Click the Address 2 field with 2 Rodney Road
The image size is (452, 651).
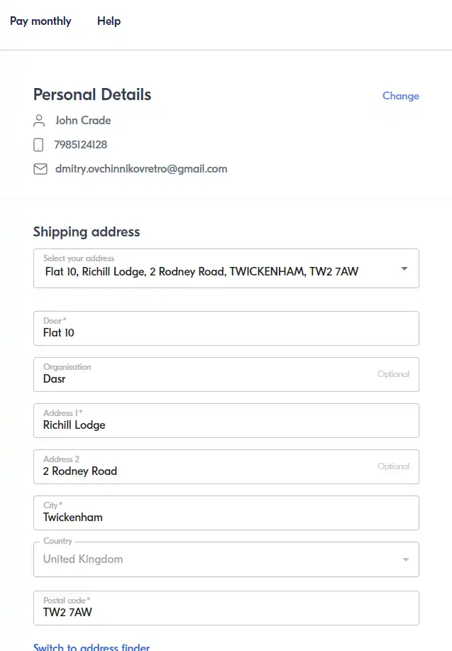pos(226,466)
